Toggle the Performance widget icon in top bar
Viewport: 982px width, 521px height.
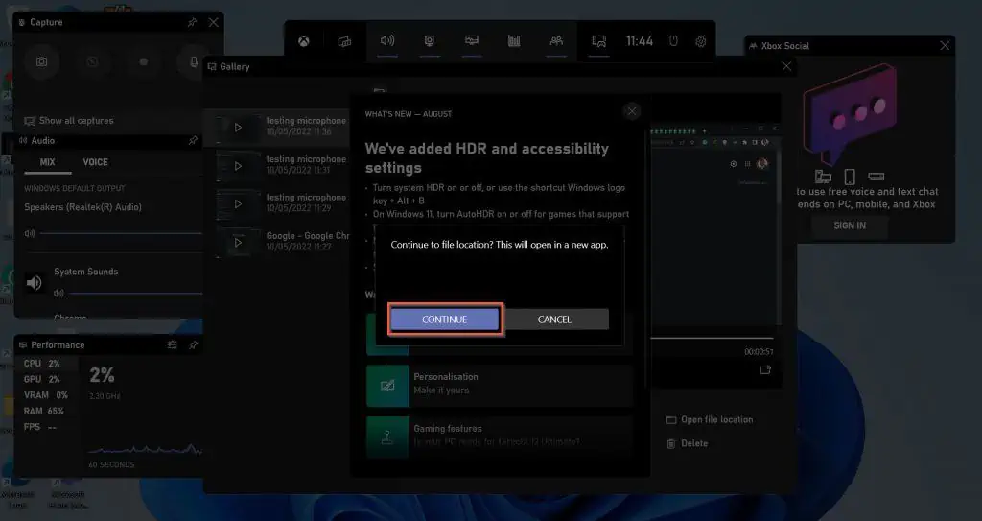click(472, 41)
